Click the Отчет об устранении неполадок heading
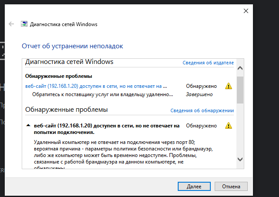The image size is (279, 197). [x=73, y=46]
